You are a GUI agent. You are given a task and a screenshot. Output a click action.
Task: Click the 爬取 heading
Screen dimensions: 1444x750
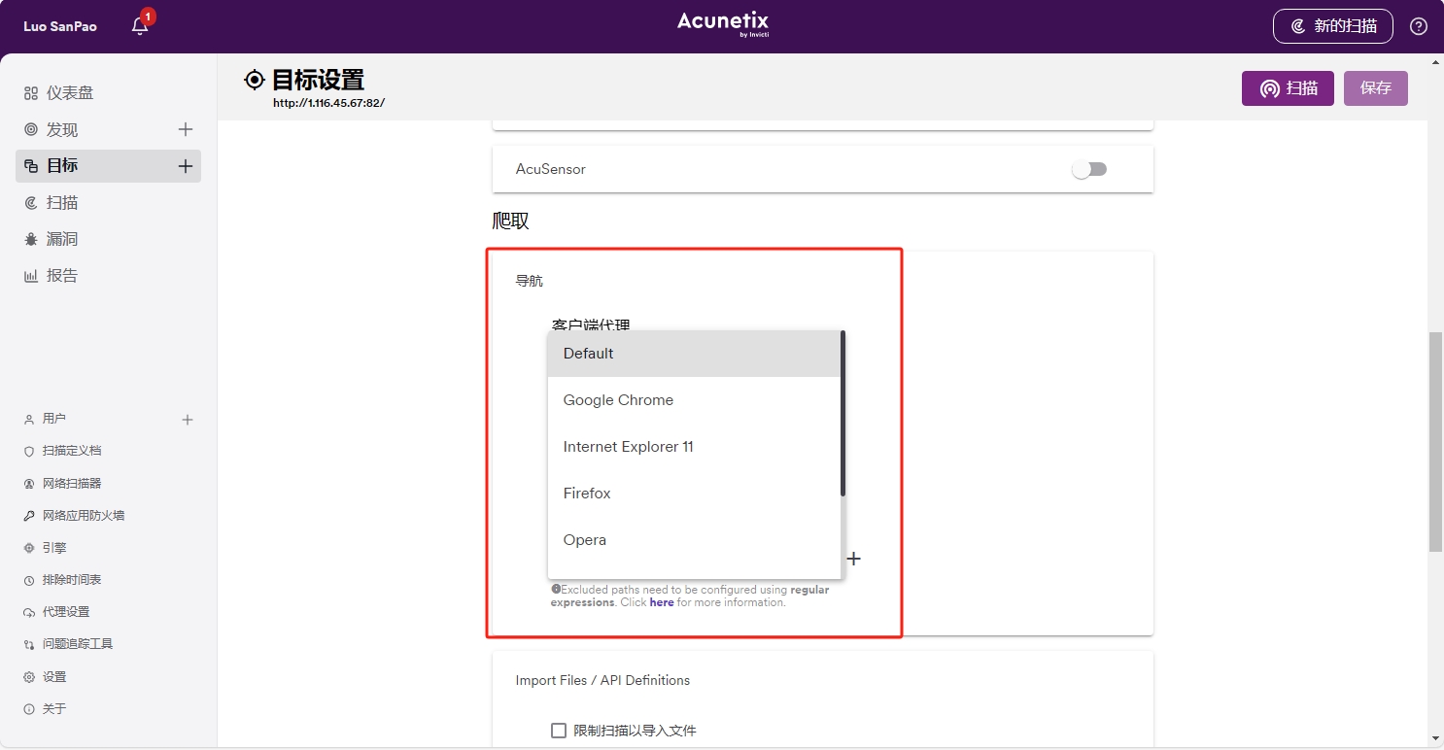point(511,221)
